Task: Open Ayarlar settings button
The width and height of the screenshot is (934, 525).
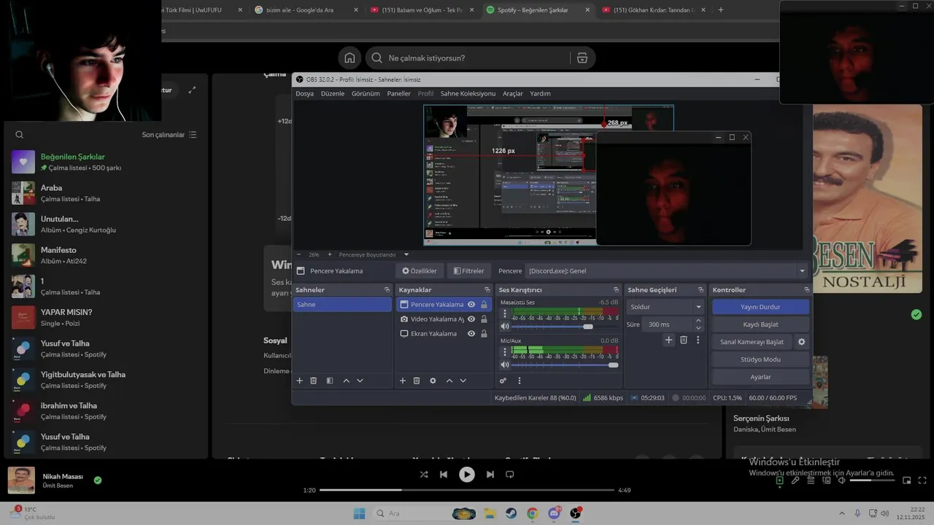Action: pos(760,377)
